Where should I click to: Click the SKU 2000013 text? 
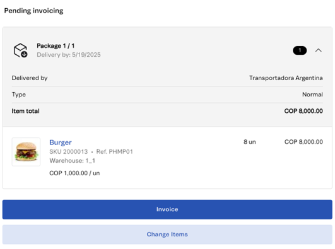click(69, 152)
